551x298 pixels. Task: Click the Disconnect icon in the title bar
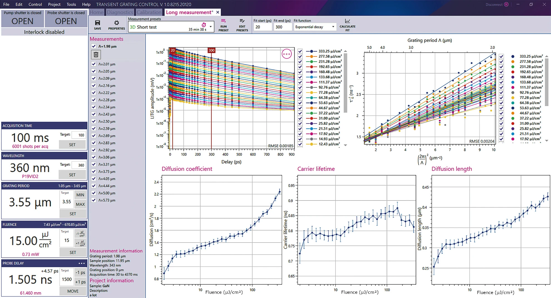tap(506, 4)
